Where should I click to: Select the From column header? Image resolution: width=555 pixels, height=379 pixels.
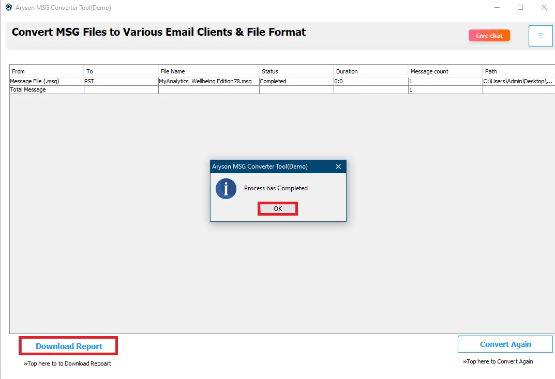point(47,71)
